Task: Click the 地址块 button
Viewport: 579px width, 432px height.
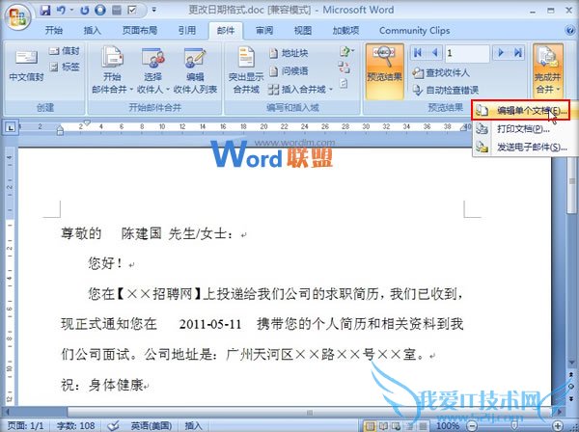Action: pos(289,53)
